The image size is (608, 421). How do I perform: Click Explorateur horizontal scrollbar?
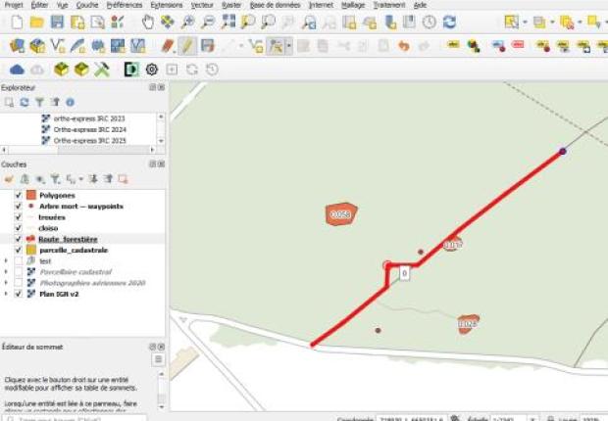click(x=78, y=150)
